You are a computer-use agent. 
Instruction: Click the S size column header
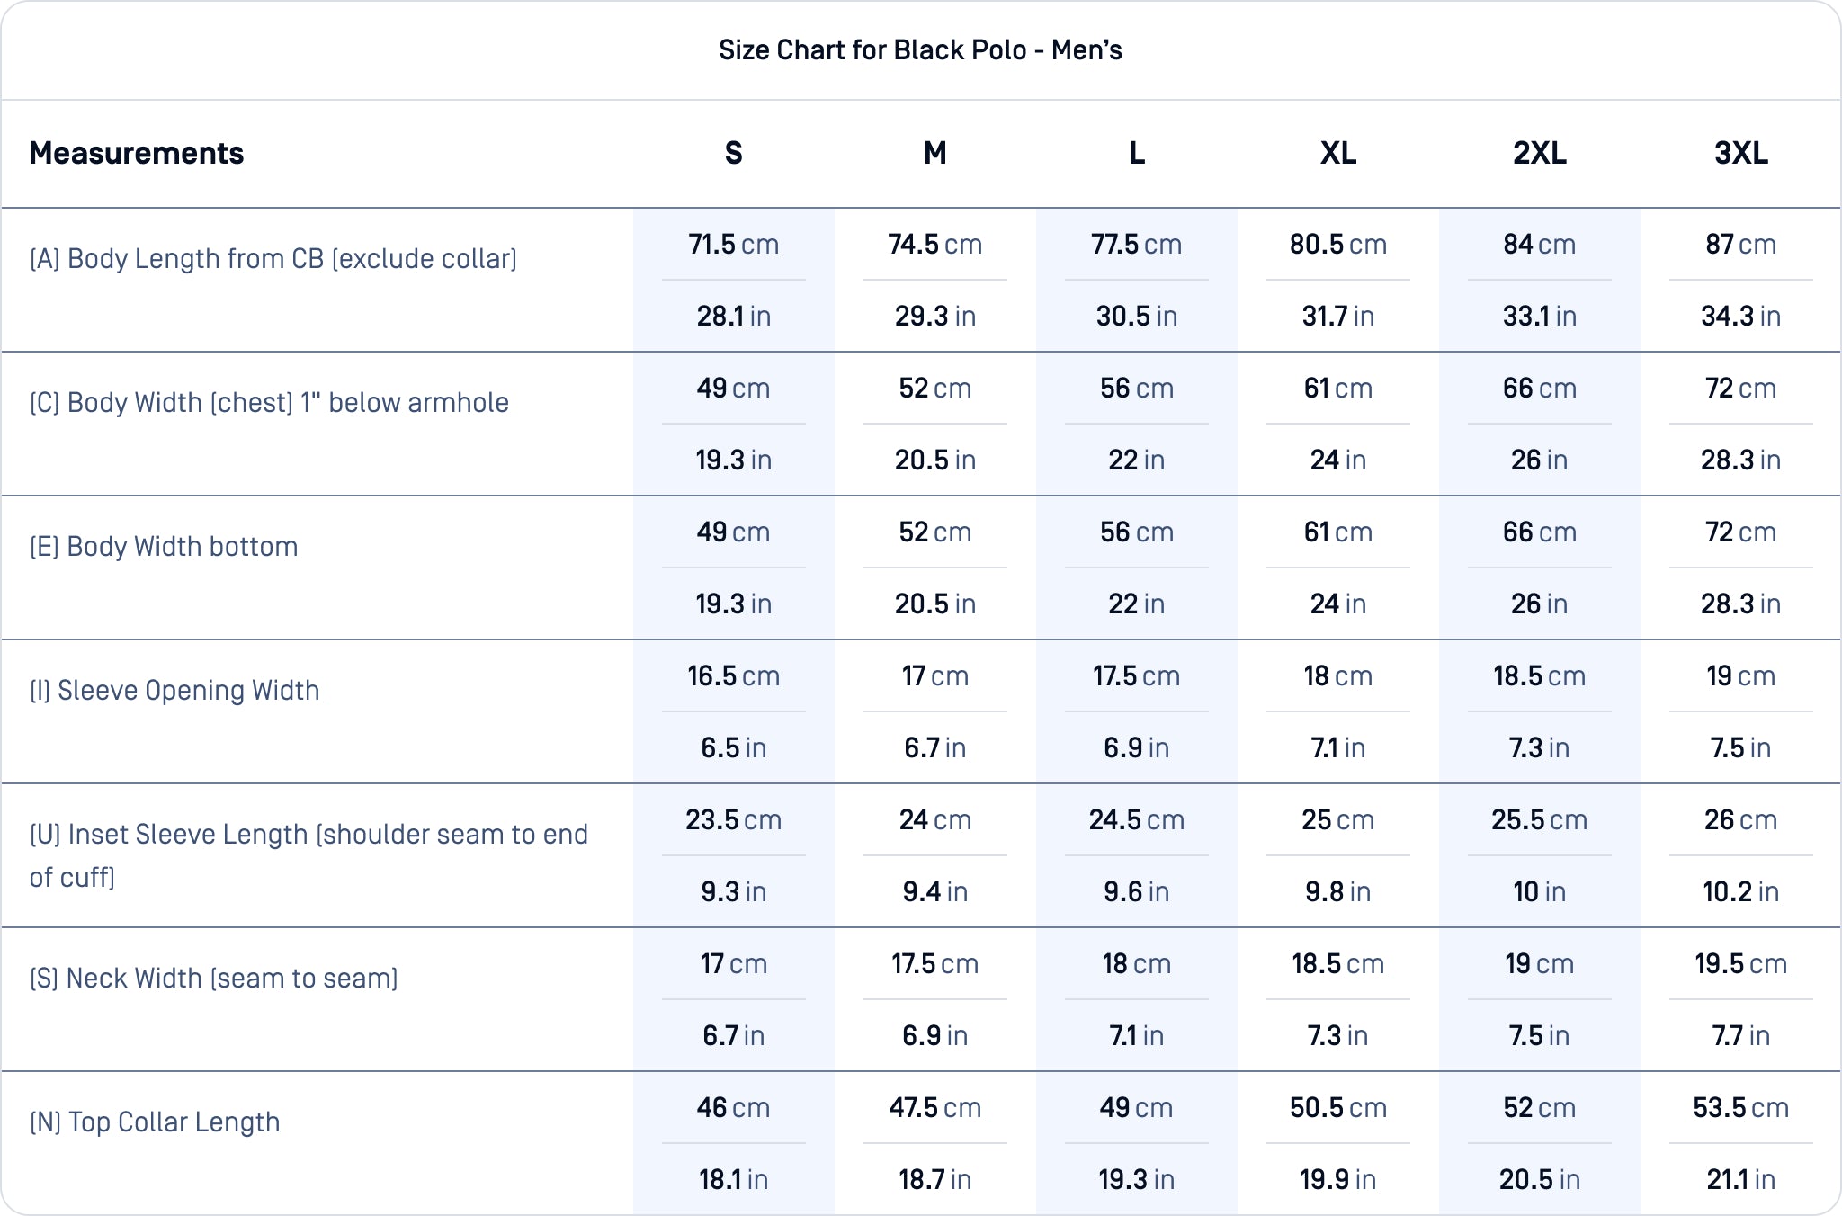734,153
